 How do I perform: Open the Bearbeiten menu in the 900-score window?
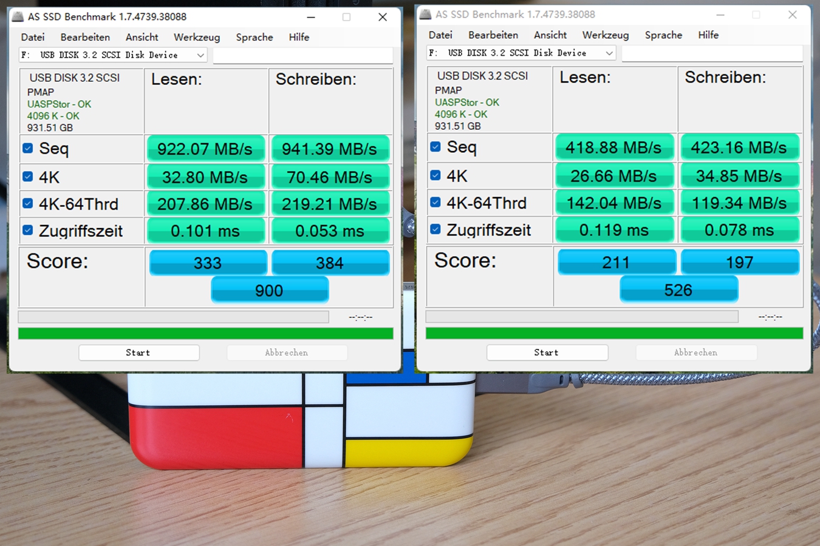[x=85, y=37]
